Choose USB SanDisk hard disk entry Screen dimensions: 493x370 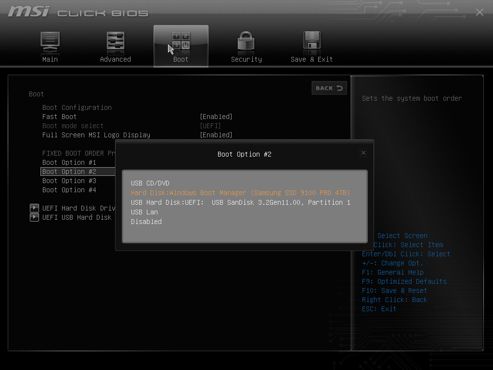pos(241,202)
